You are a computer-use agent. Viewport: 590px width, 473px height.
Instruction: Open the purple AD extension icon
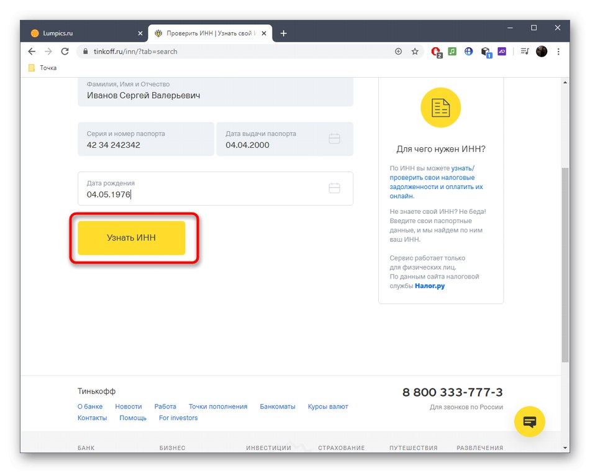[502, 52]
